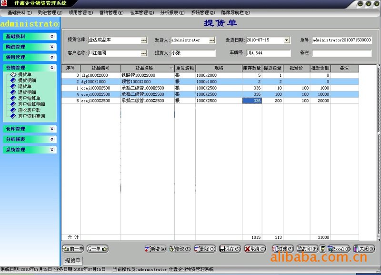Click the 批发金额 column header
This screenshot has width=381, height=275.
(x=320, y=68)
